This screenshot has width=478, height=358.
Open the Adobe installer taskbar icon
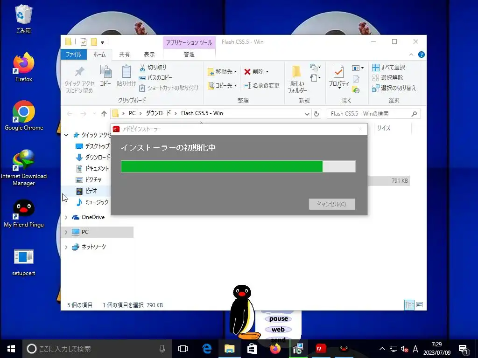321,349
